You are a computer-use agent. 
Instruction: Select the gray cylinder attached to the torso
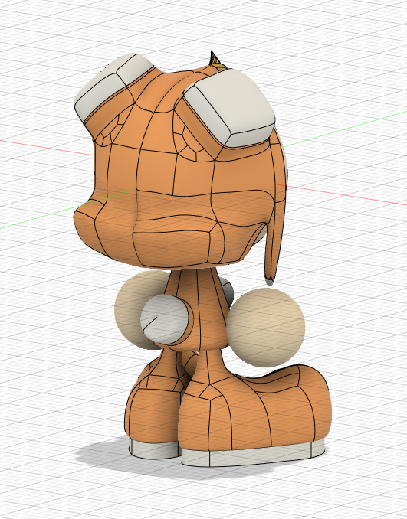(x=165, y=319)
